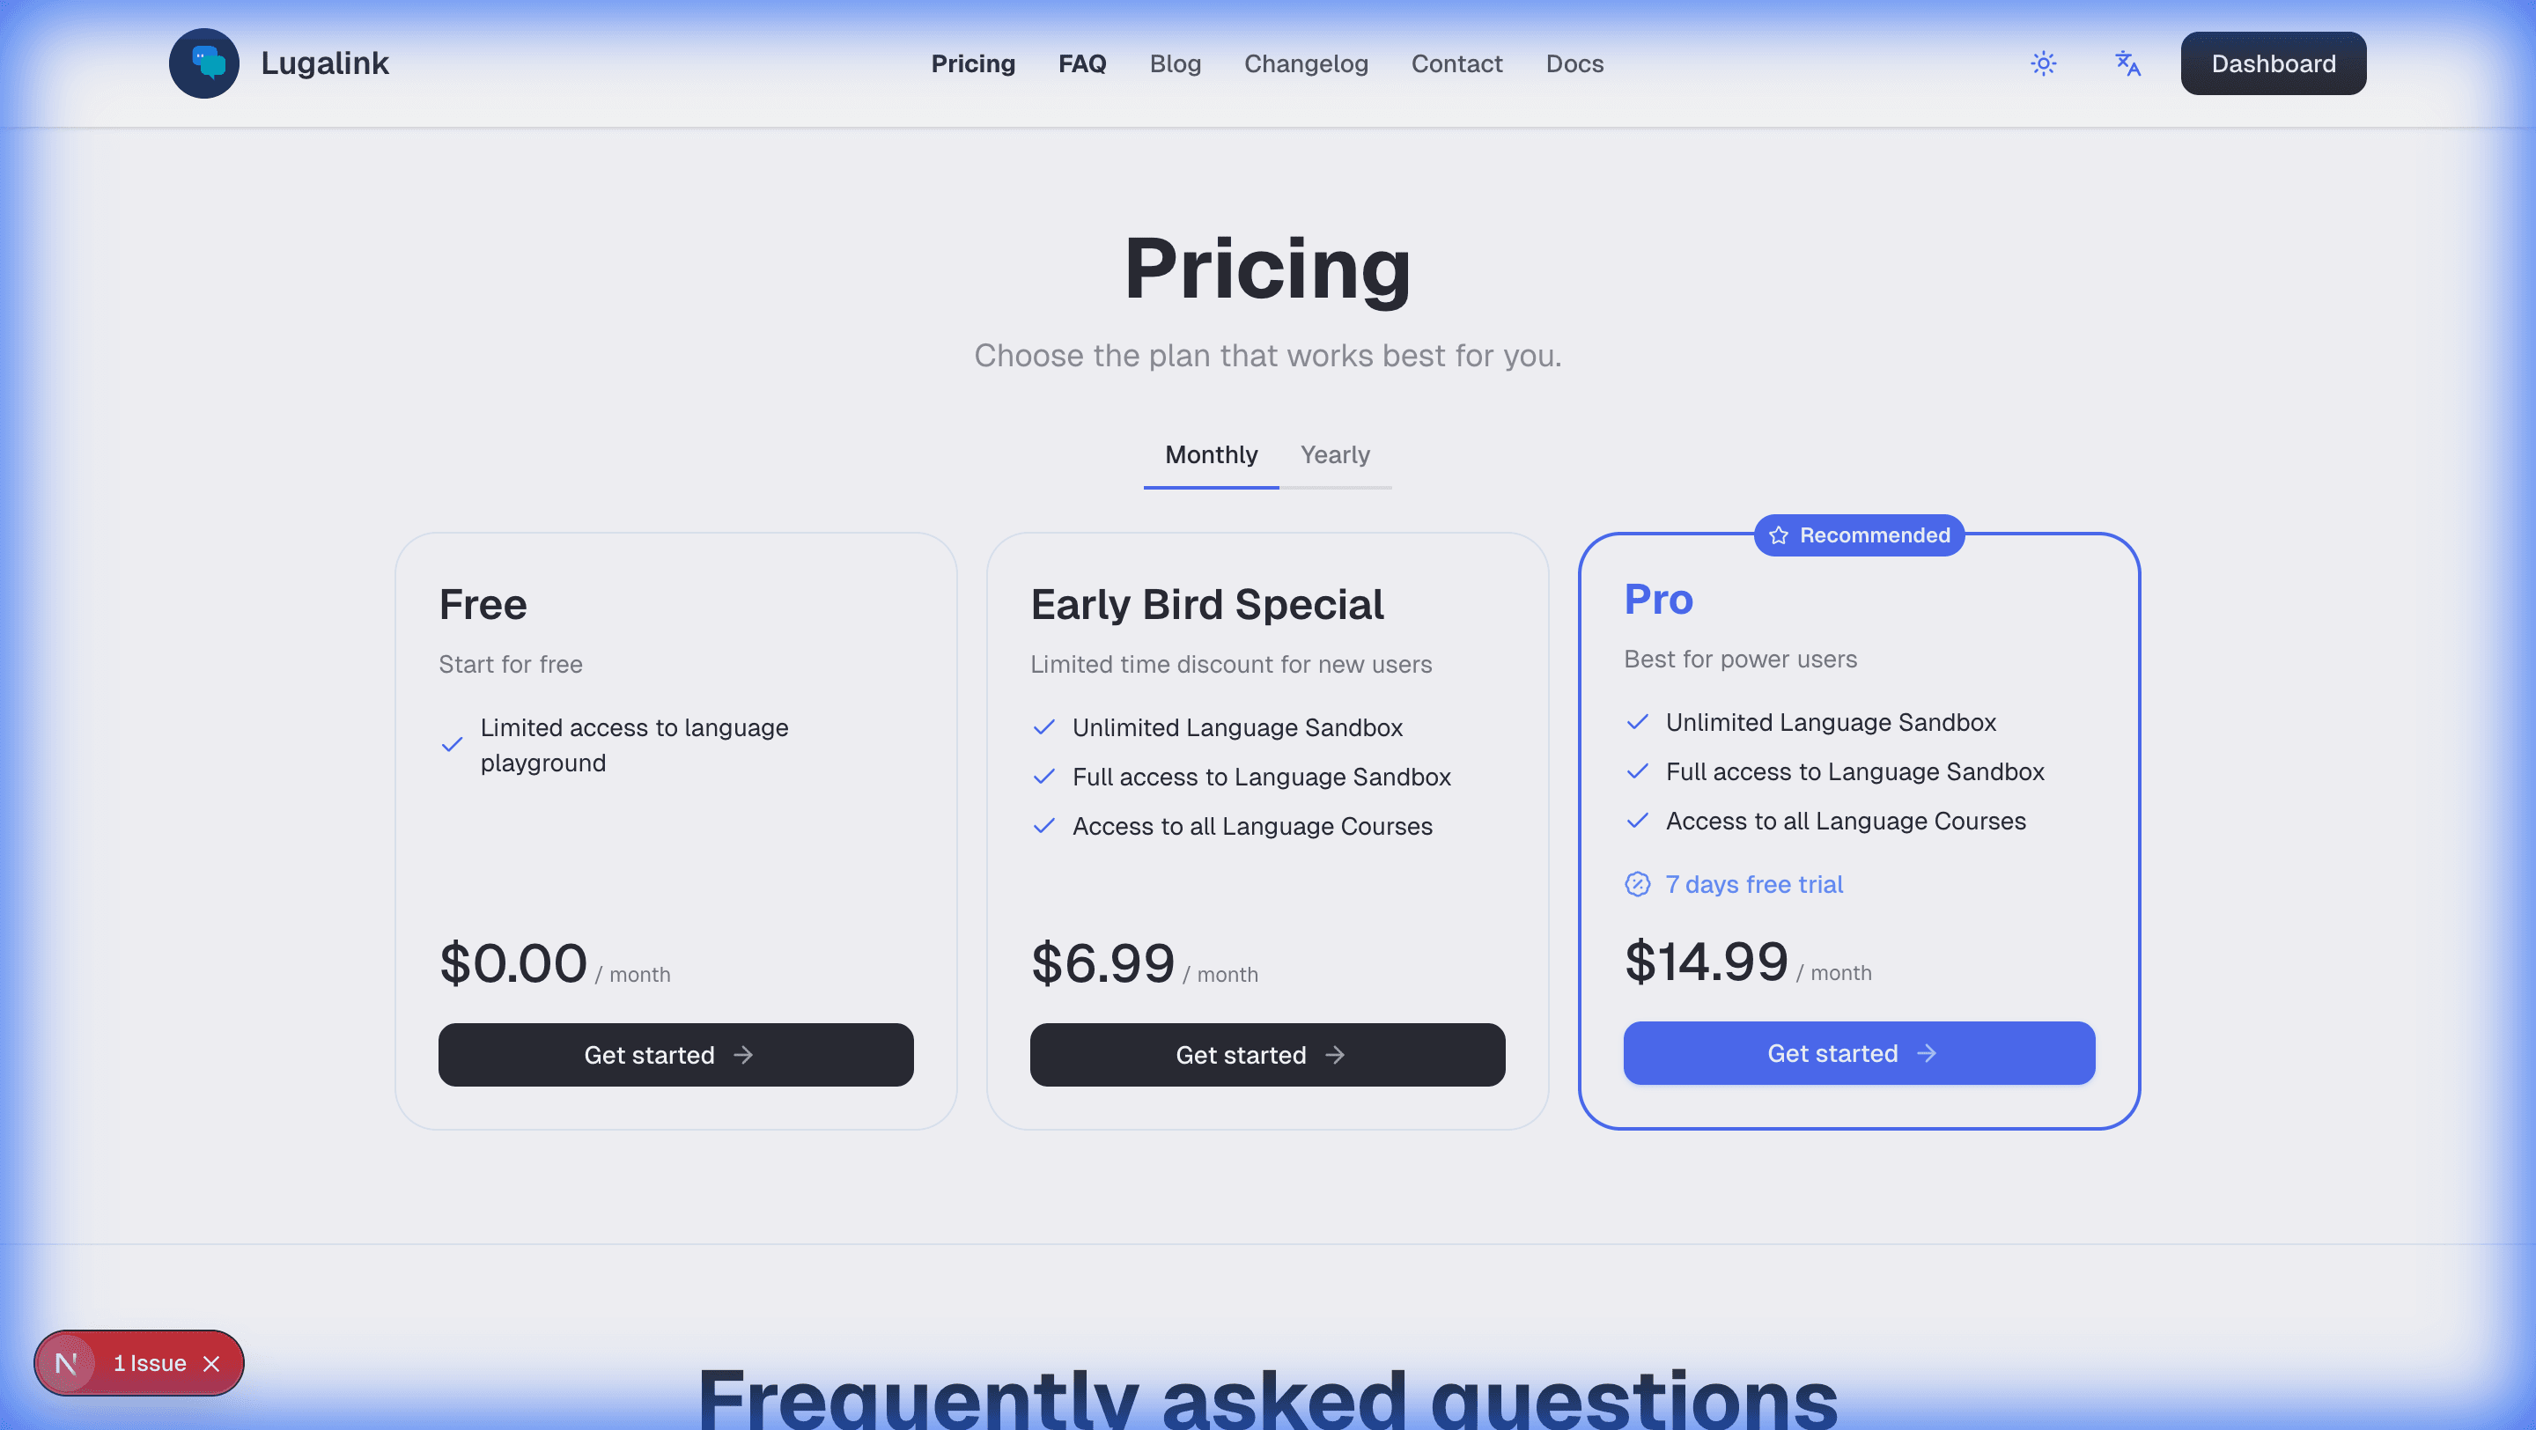
Task: Keep billing on Monthly
Action: point(1210,454)
